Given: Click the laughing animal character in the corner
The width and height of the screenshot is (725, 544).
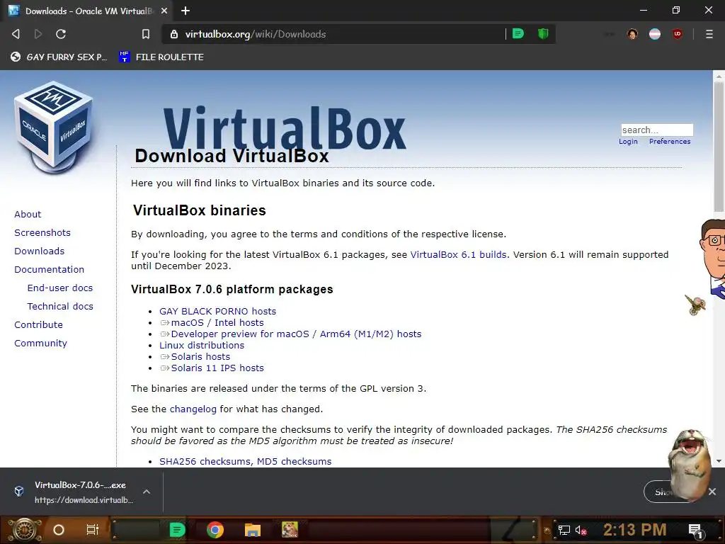Looking at the screenshot, I should [x=690, y=465].
